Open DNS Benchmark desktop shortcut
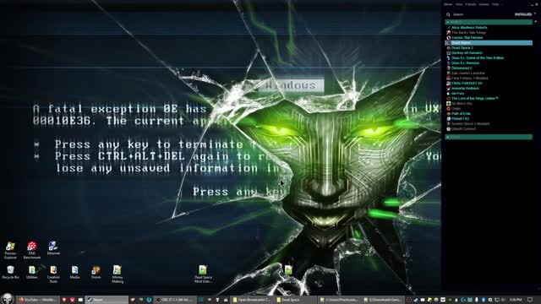 tap(32, 250)
